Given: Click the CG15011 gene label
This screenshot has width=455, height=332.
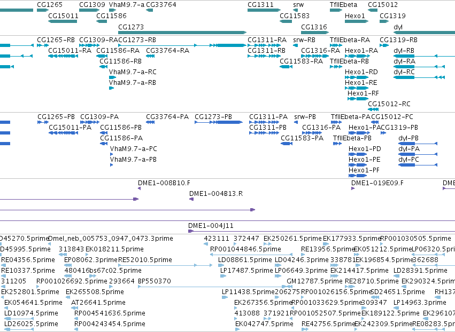Looking at the screenshot, I should (x=63, y=15).
